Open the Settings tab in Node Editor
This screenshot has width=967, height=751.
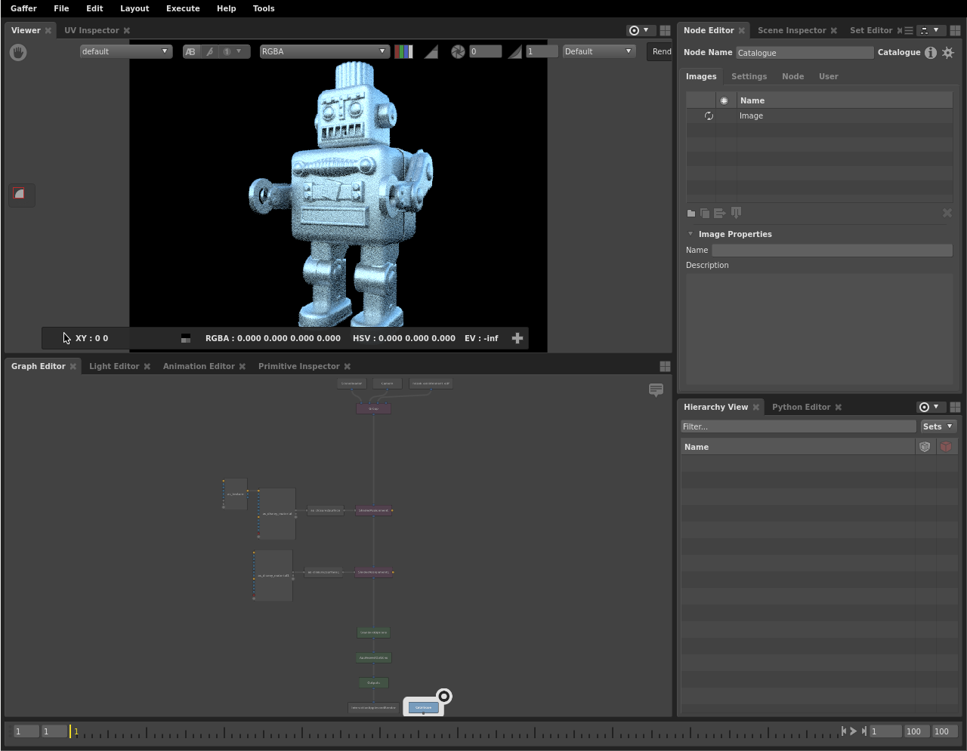pyautogui.click(x=749, y=76)
